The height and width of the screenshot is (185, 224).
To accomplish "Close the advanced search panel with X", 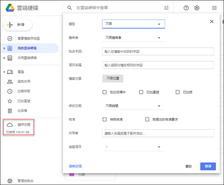I will (x=212, y=22).
